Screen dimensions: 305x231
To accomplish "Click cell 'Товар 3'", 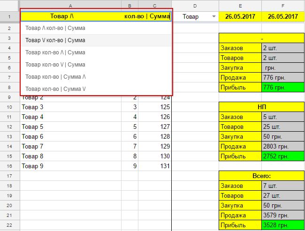I will point(70,107).
